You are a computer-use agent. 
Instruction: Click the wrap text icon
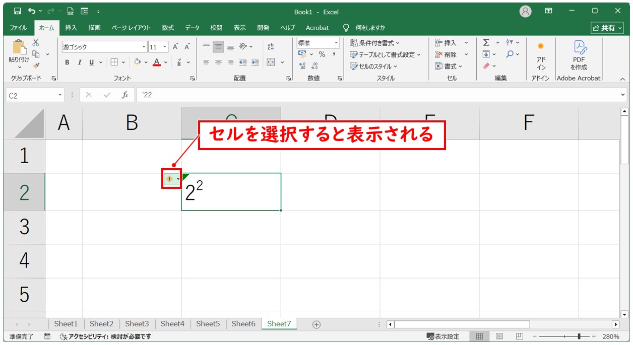tap(271, 46)
